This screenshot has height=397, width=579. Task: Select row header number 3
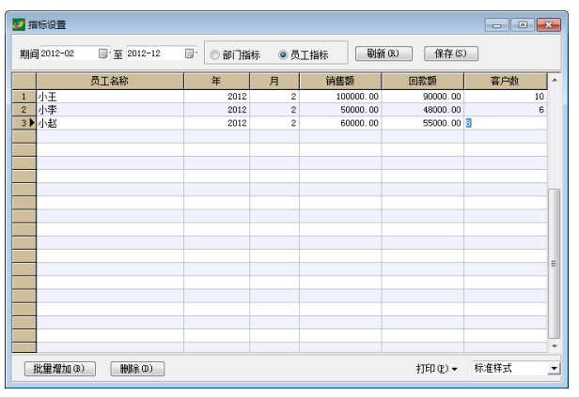24,123
